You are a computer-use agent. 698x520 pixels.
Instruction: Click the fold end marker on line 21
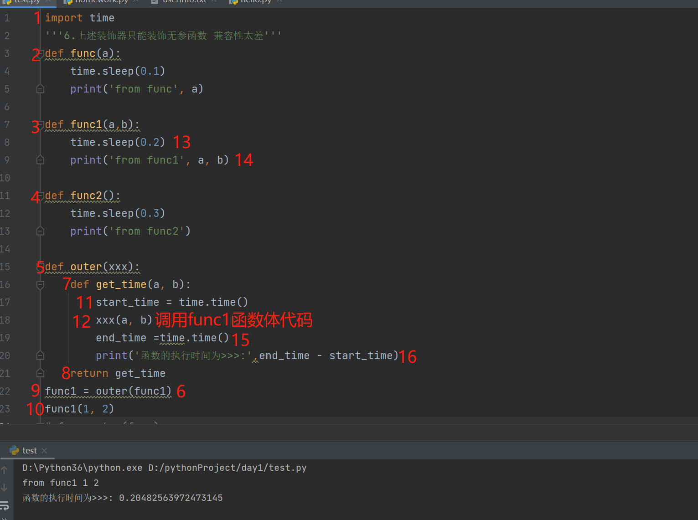(x=40, y=373)
